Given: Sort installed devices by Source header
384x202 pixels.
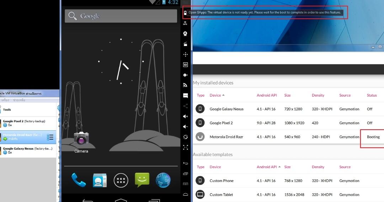Looking at the screenshot, I should coord(345,95).
